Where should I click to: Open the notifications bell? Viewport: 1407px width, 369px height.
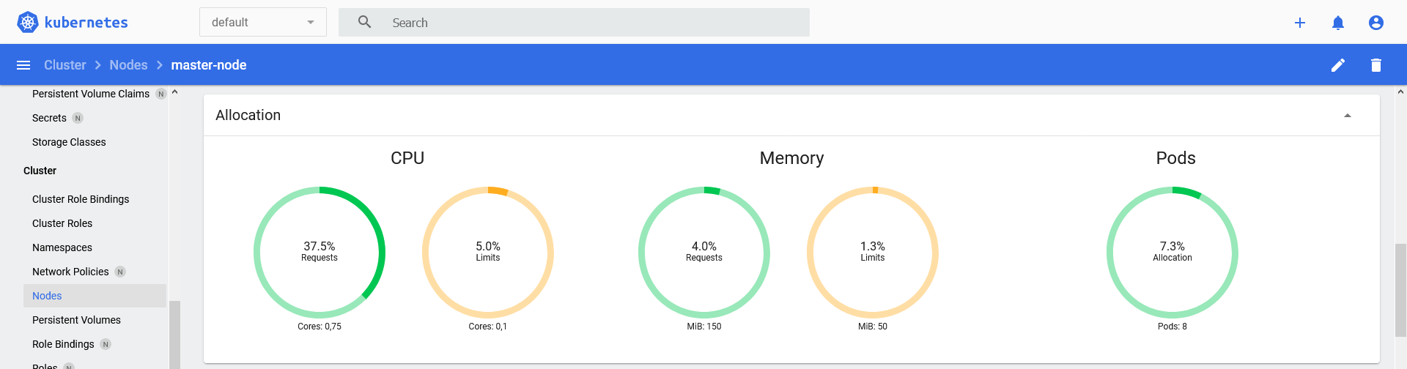(x=1338, y=23)
